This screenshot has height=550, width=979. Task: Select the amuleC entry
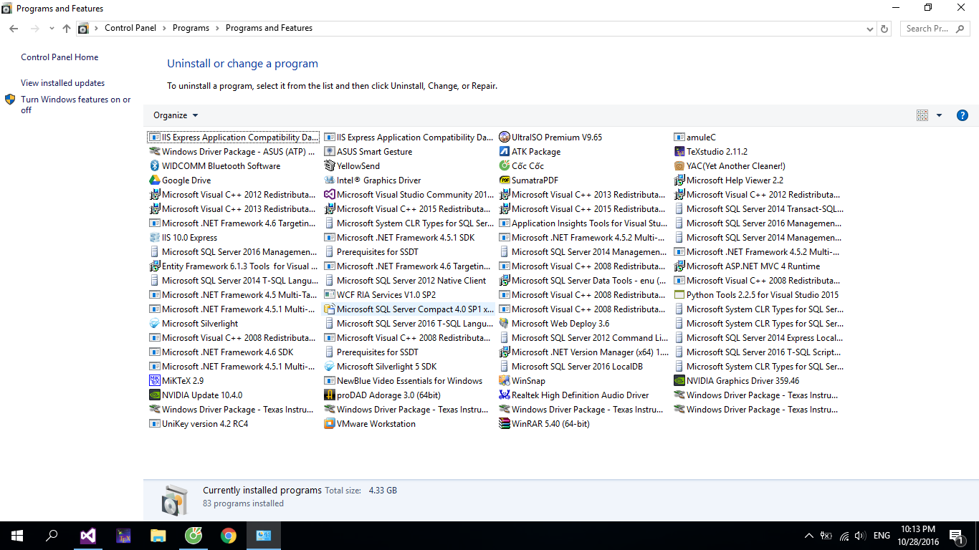(695, 137)
